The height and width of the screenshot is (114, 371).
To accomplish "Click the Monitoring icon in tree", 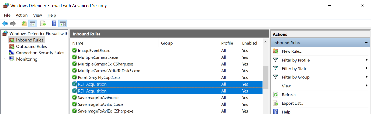I will pyautogui.click(x=12, y=59).
